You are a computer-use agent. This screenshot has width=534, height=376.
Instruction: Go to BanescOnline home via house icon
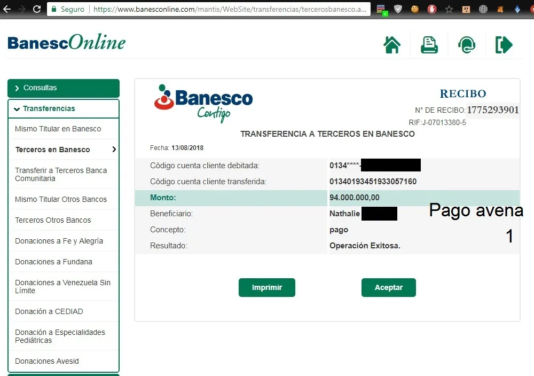pos(392,45)
